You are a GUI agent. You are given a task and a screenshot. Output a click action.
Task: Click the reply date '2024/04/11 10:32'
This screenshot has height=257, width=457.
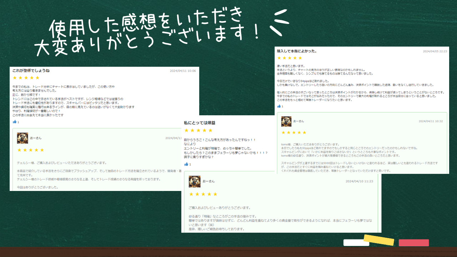point(431,121)
